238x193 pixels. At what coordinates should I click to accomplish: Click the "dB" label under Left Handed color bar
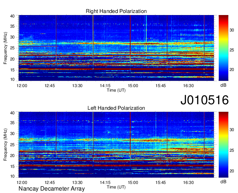223,181
